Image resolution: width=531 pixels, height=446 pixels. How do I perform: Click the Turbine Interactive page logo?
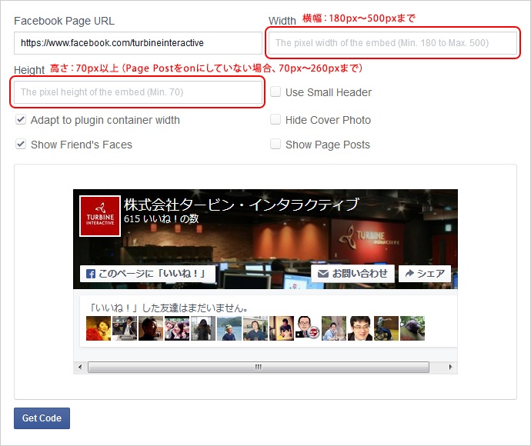[100, 216]
